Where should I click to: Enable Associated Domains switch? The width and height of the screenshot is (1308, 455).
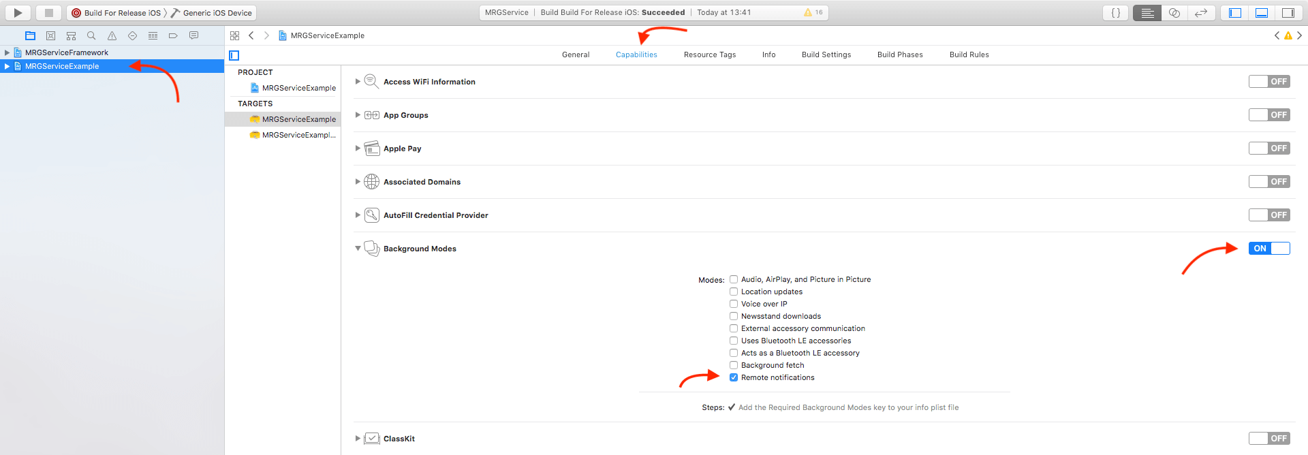point(1269,182)
